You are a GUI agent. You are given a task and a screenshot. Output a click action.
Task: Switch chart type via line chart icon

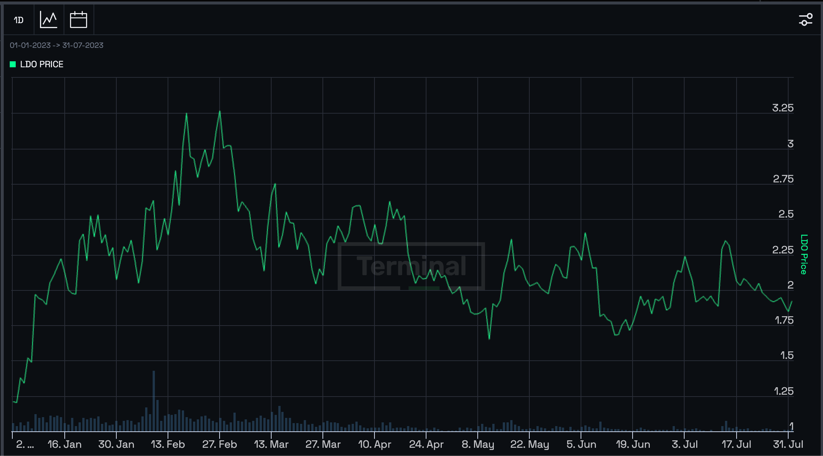tap(49, 20)
